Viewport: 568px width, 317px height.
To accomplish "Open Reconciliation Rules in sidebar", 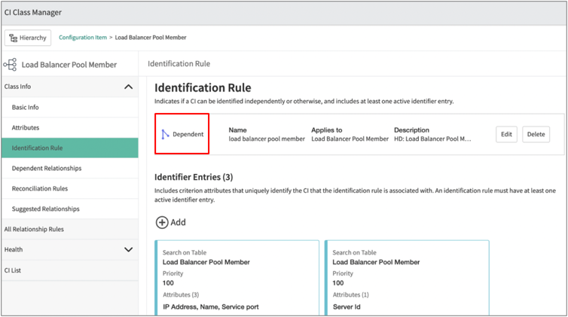I will 70,188.
